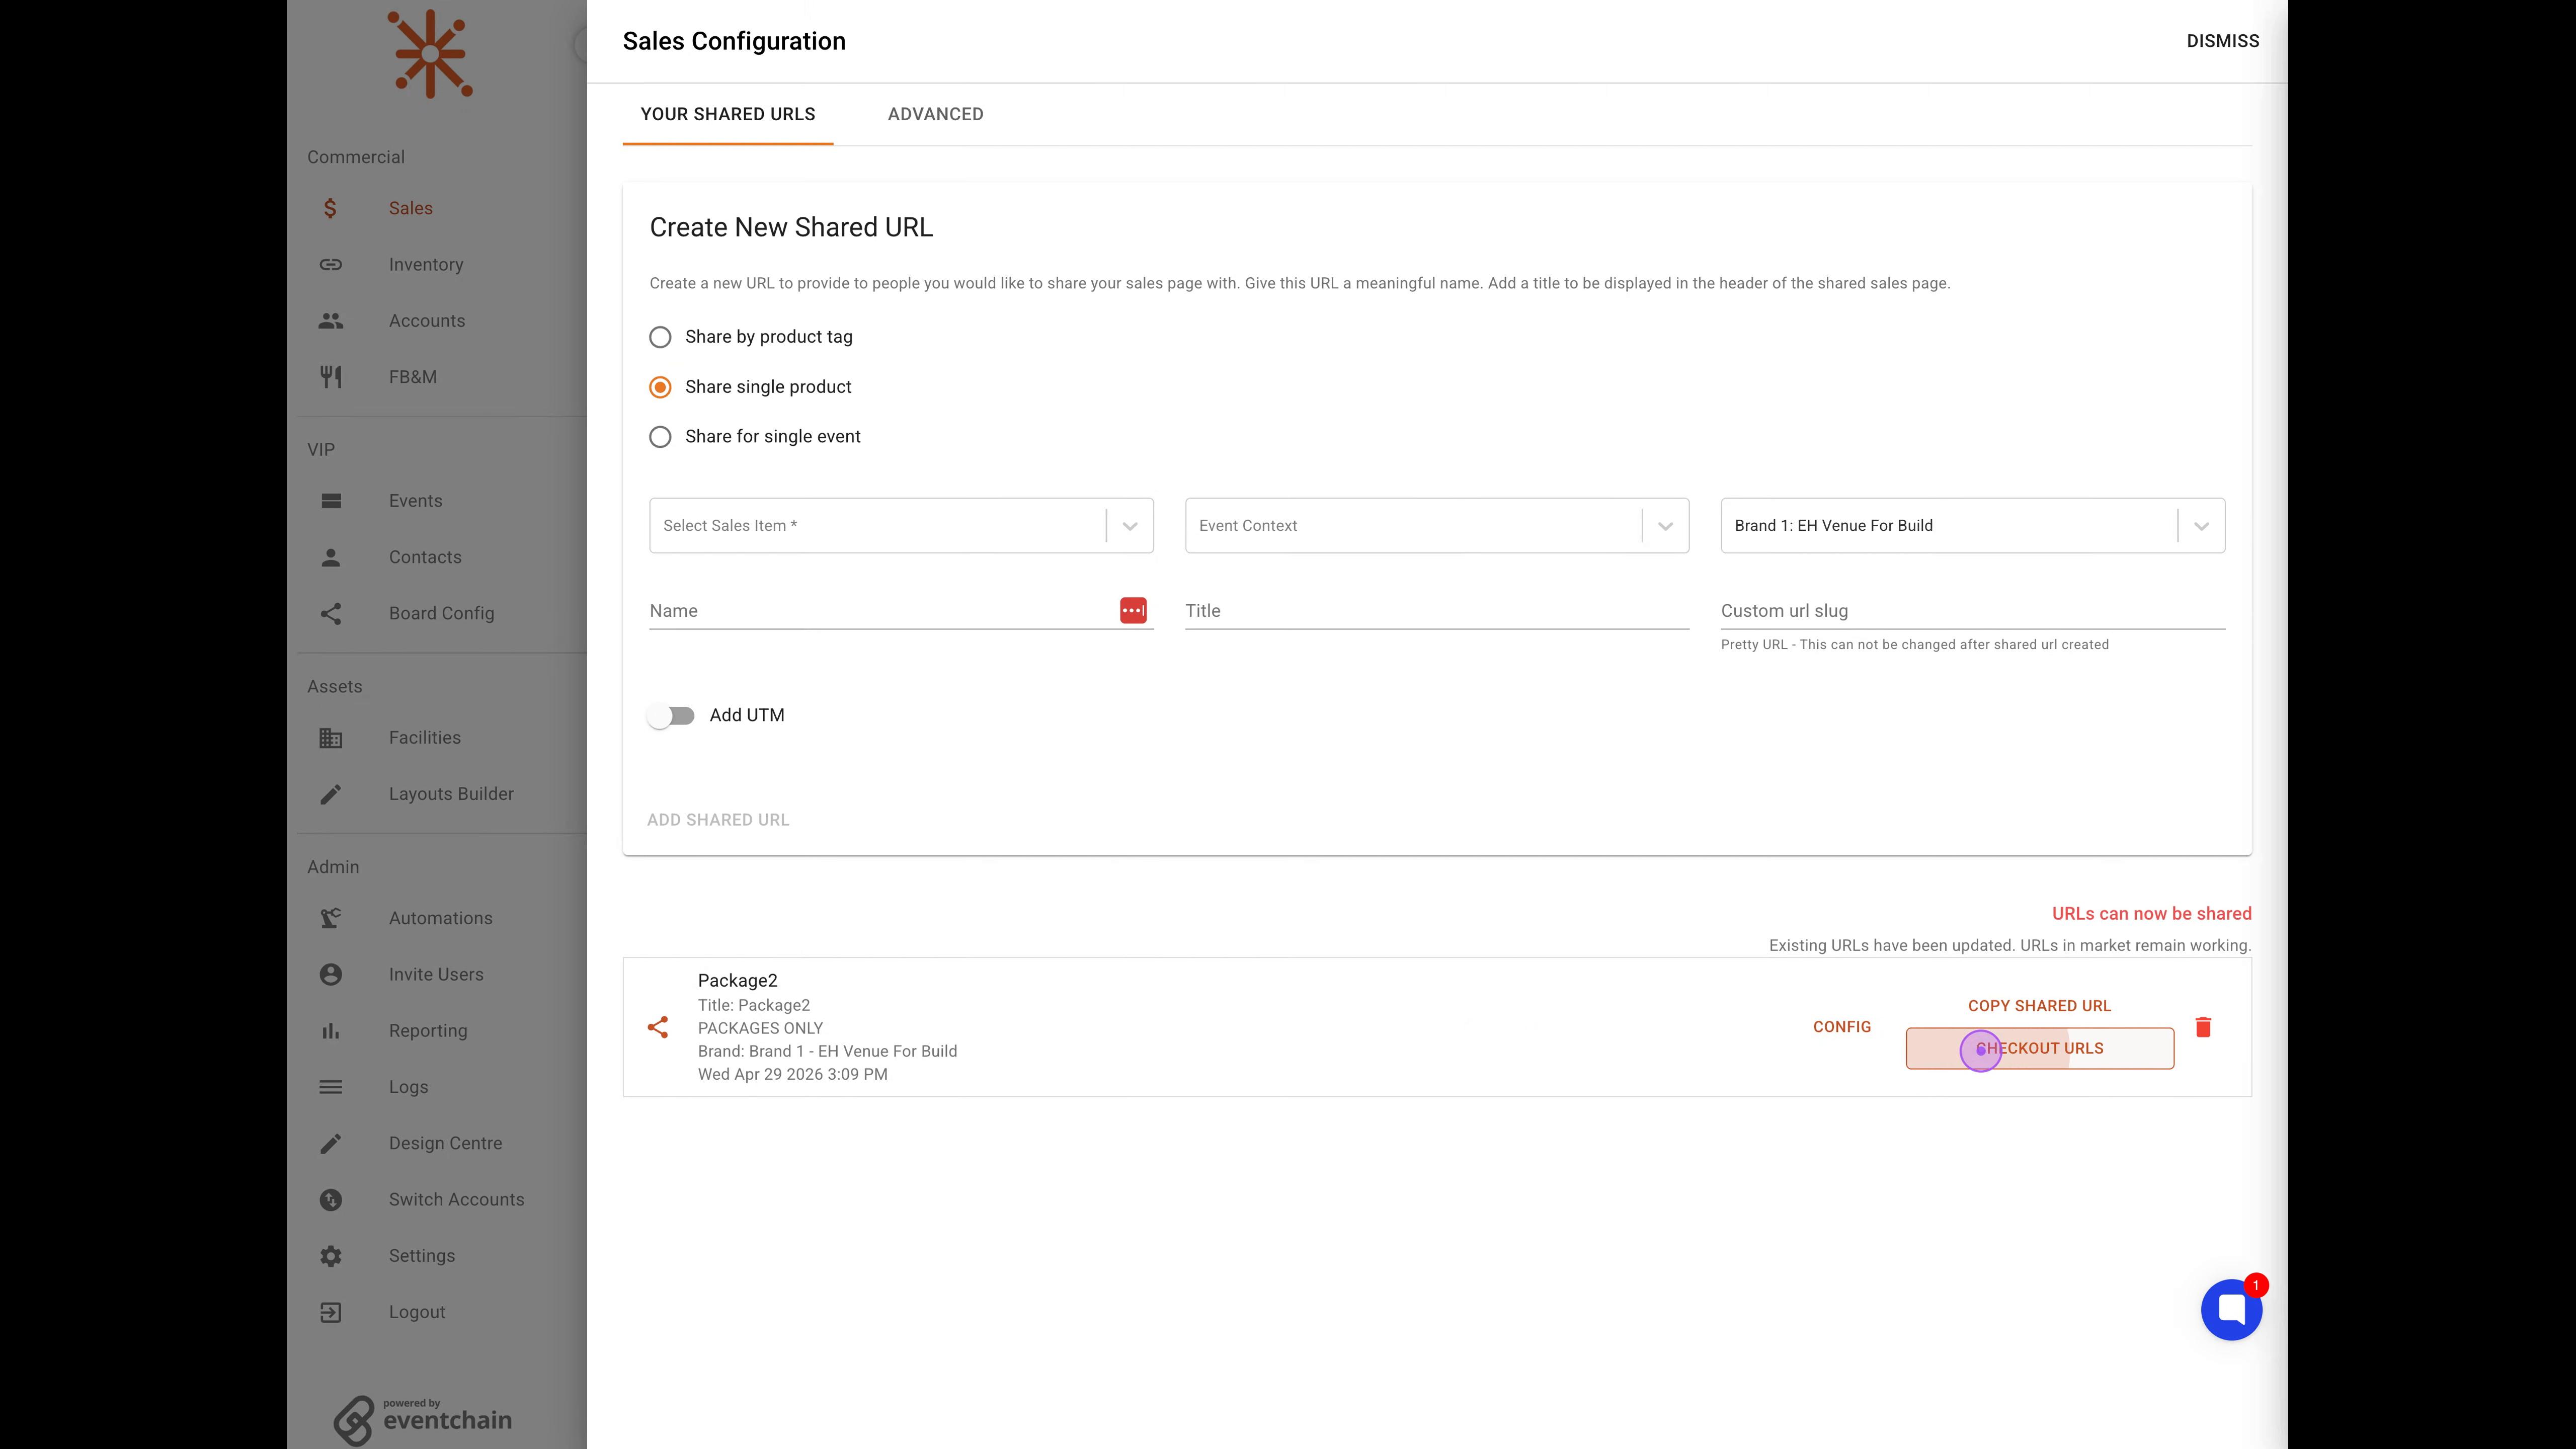Open the Layouts Builder menu item

(x=451, y=794)
